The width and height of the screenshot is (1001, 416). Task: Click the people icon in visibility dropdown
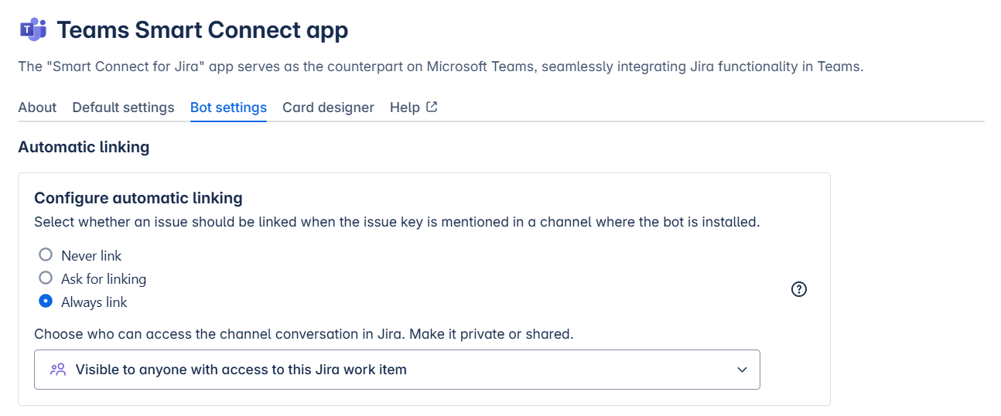[x=58, y=370]
